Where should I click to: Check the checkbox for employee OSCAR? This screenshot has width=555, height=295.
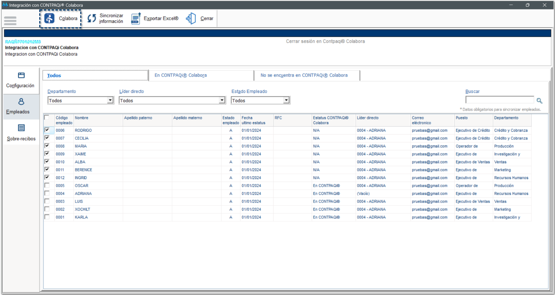47,185
